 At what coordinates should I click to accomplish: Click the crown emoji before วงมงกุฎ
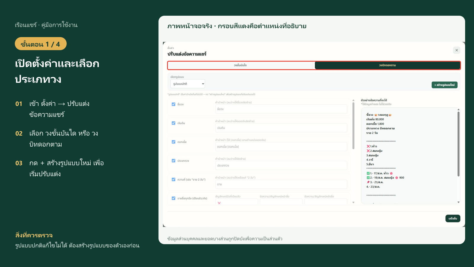(x=376, y=115)
